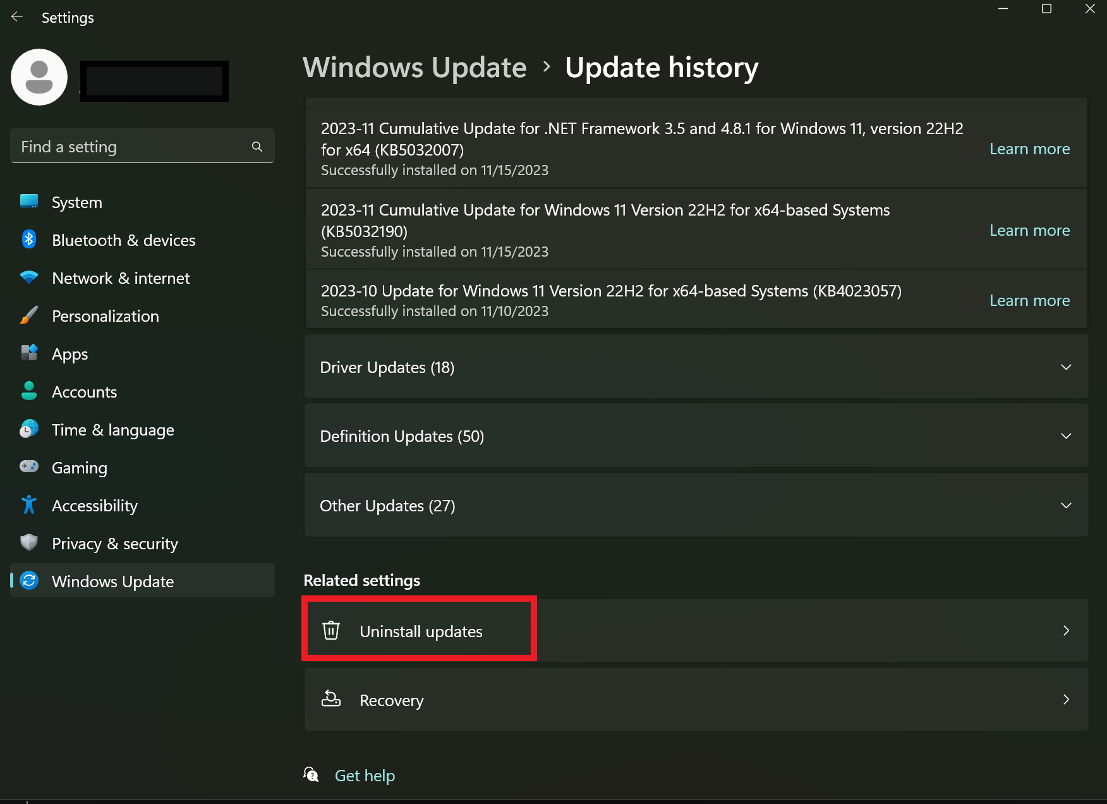The image size is (1107, 804).
Task: Click the Network & internet wifi icon
Action: coord(29,277)
